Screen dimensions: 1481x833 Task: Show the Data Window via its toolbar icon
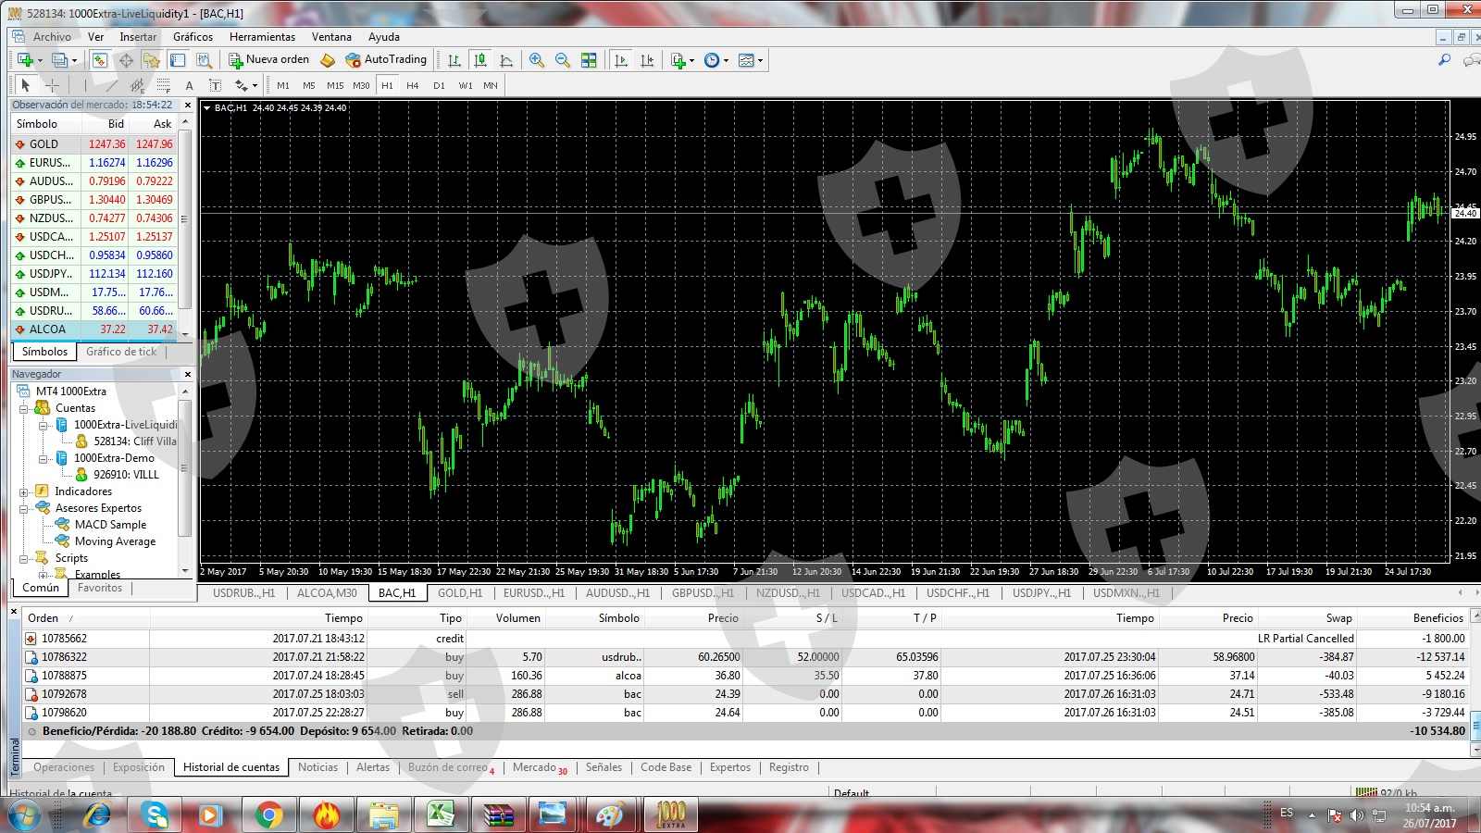[x=126, y=60]
